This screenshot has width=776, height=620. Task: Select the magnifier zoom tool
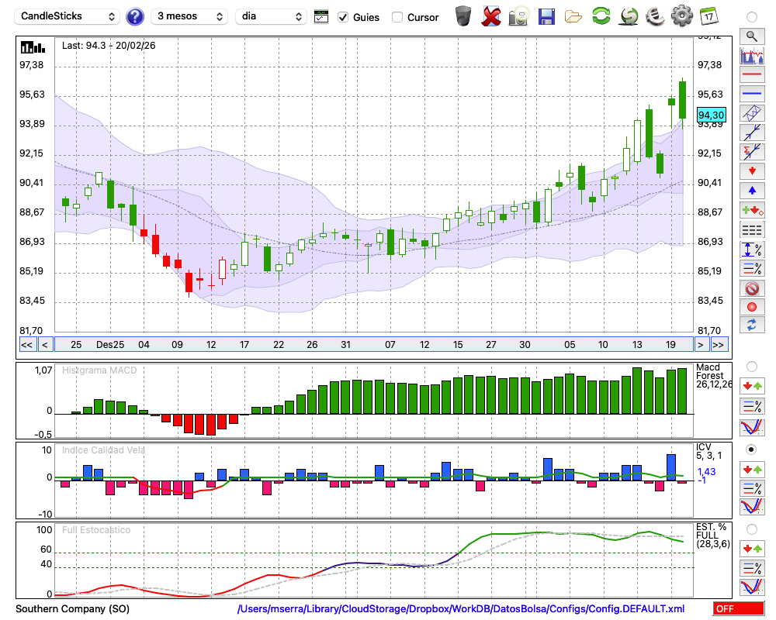[x=752, y=36]
